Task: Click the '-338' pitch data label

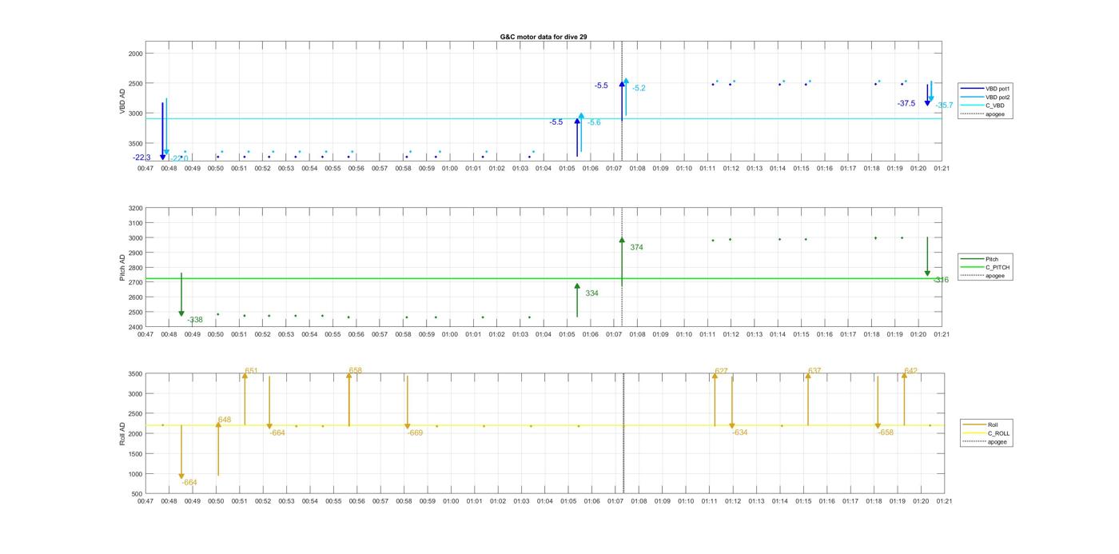Action: coord(194,320)
